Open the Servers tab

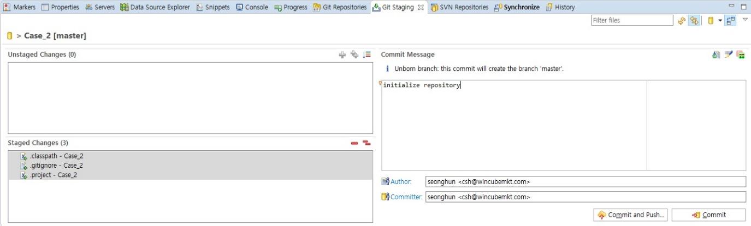coord(99,7)
